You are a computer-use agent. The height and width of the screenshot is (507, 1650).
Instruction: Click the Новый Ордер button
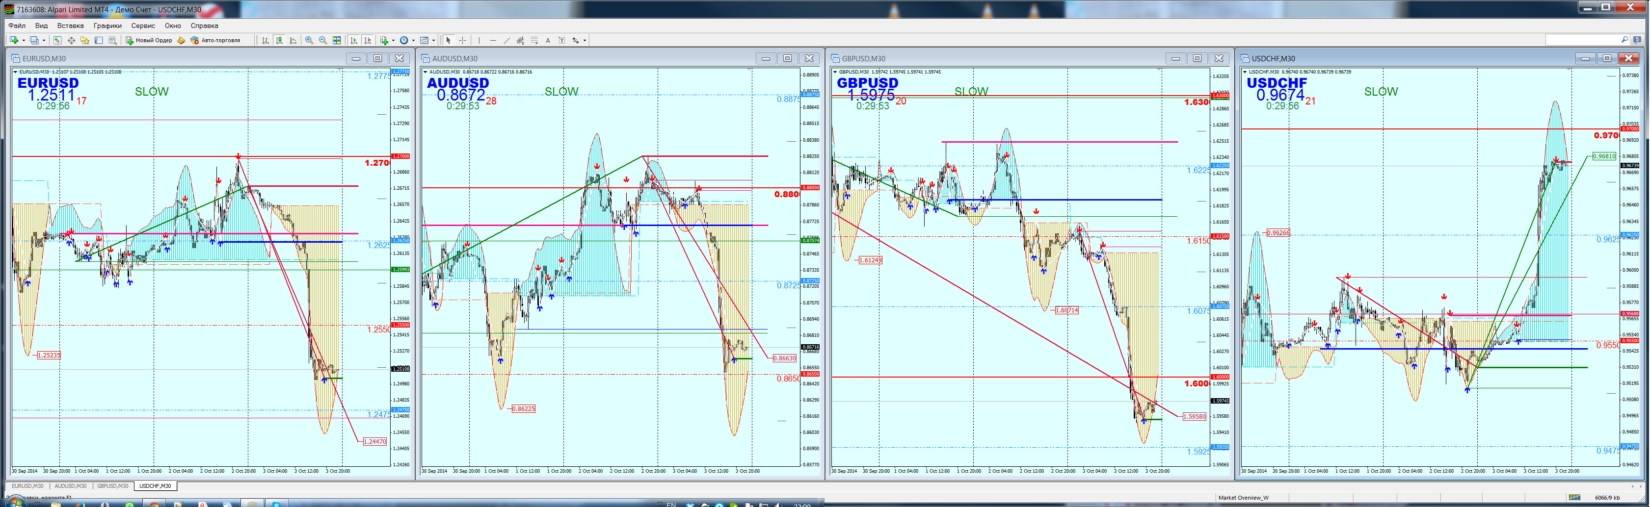pos(149,40)
